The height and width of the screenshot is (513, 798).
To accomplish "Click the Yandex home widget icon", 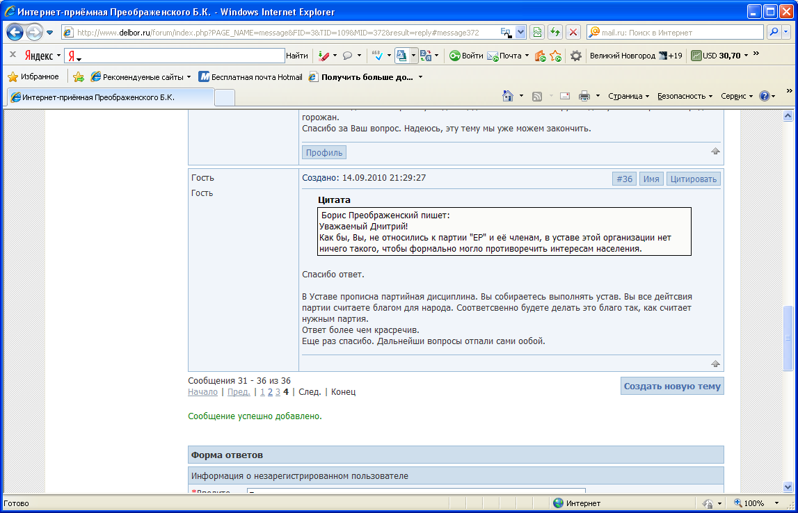I will pyautogui.click(x=540, y=56).
